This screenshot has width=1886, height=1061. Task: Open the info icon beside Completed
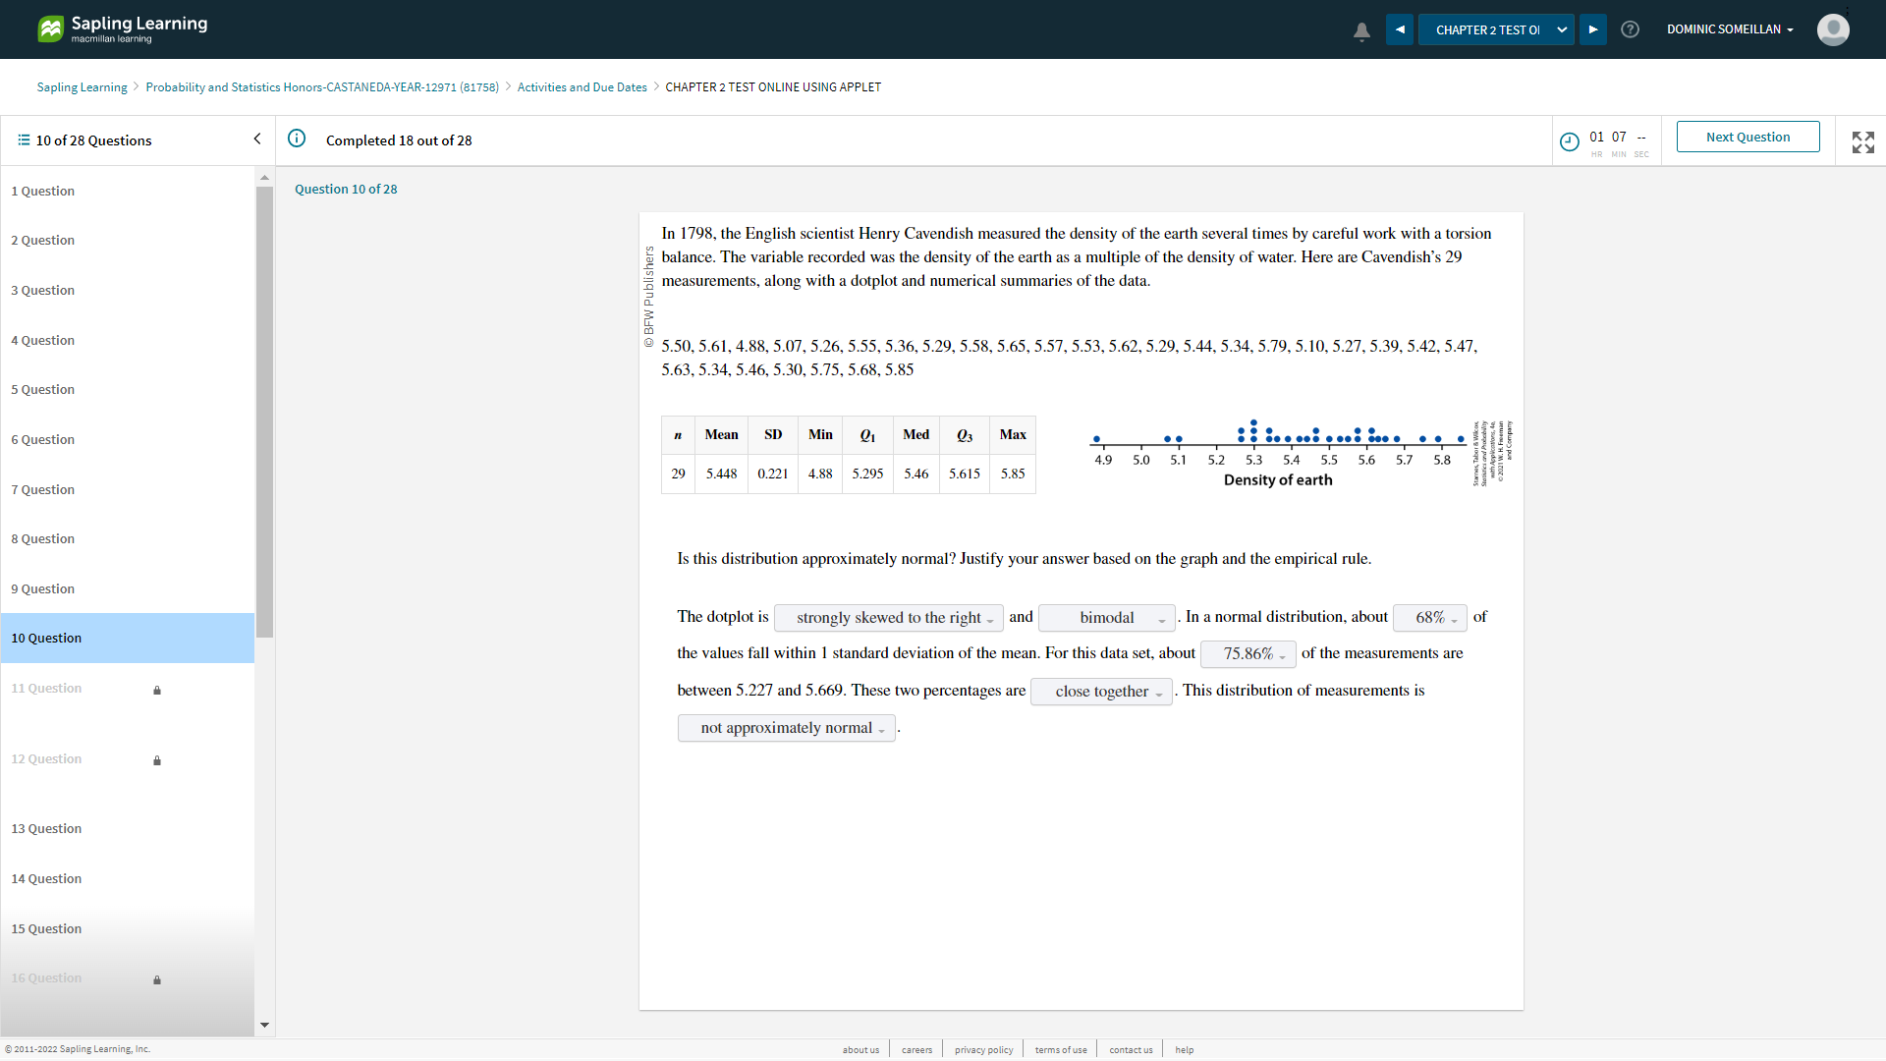[x=297, y=139]
